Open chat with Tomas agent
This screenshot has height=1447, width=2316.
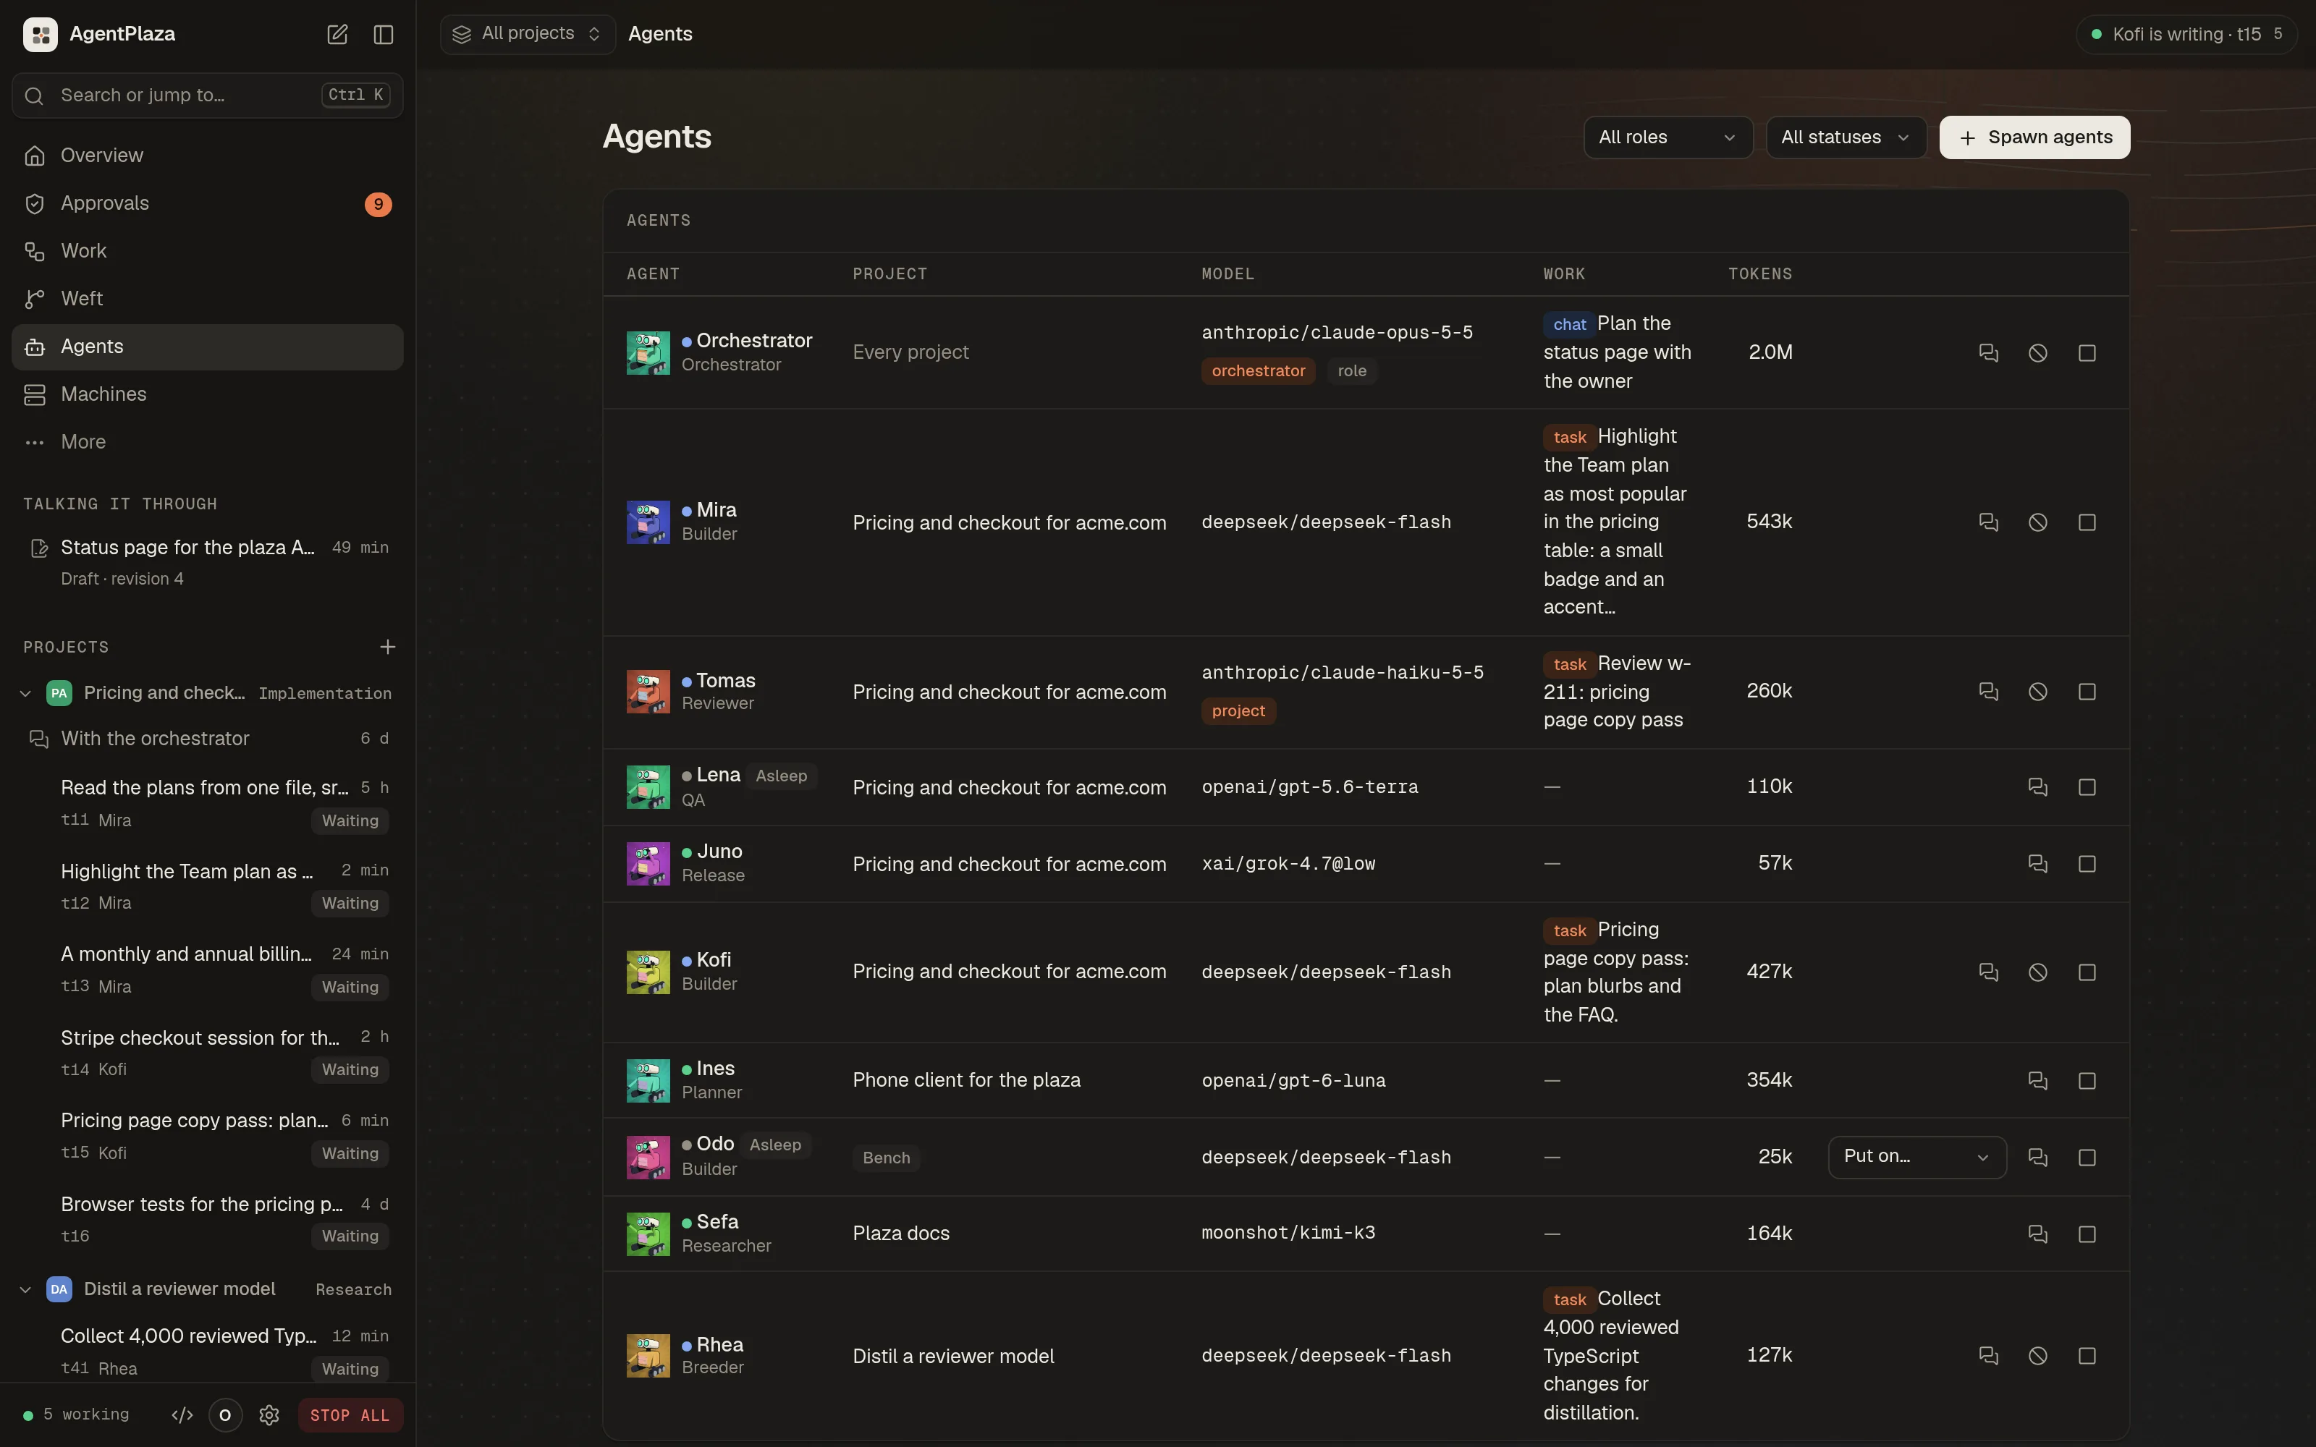tap(1989, 692)
